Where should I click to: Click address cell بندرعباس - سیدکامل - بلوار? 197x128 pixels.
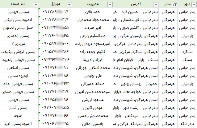point(136,116)
